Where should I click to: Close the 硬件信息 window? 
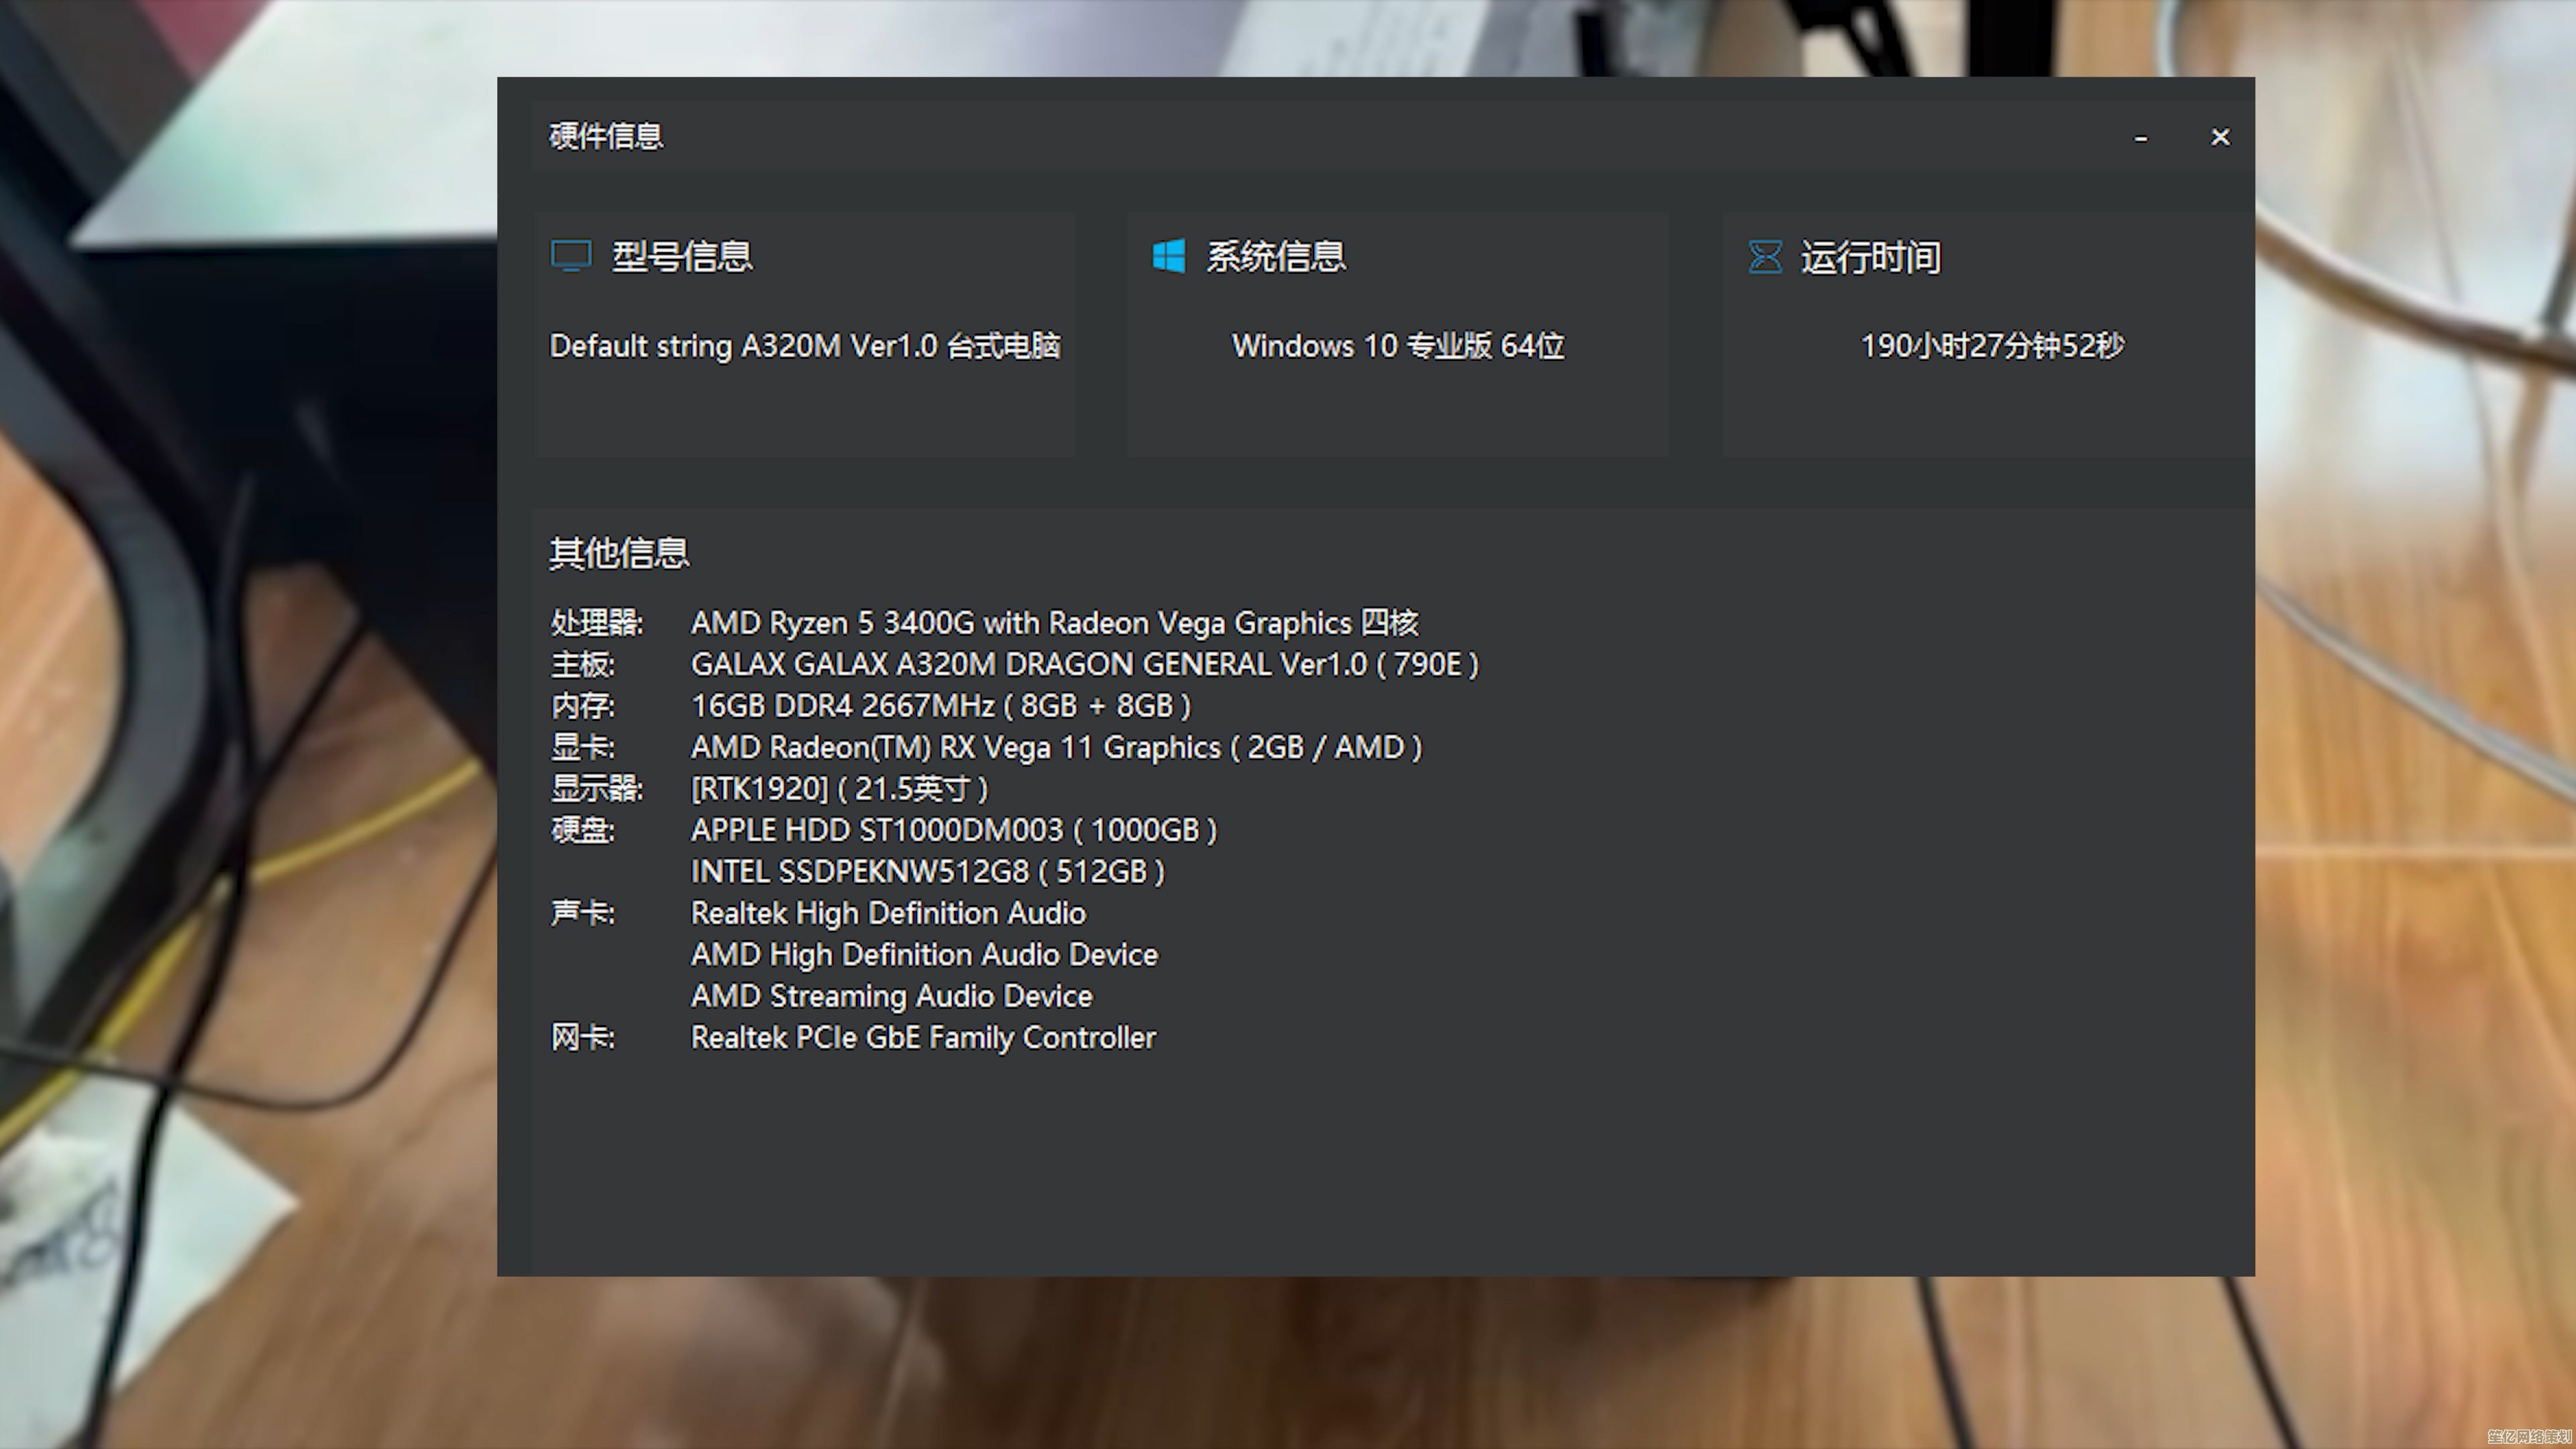tap(2219, 137)
